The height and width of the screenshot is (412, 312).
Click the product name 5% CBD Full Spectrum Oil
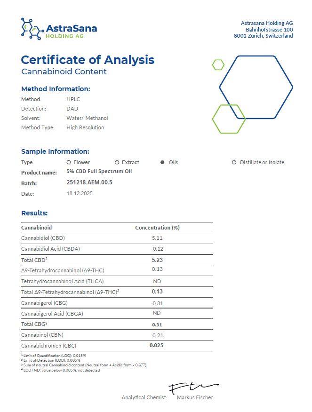coord(99,172)
